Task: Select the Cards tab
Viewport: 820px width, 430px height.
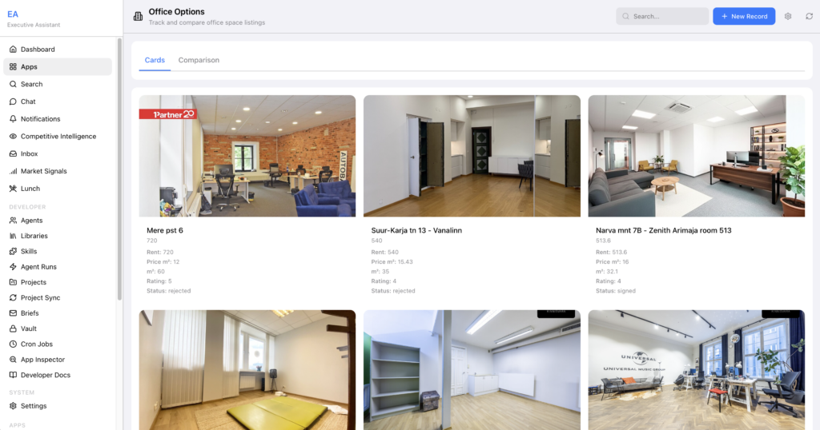Action: (155, 61)
